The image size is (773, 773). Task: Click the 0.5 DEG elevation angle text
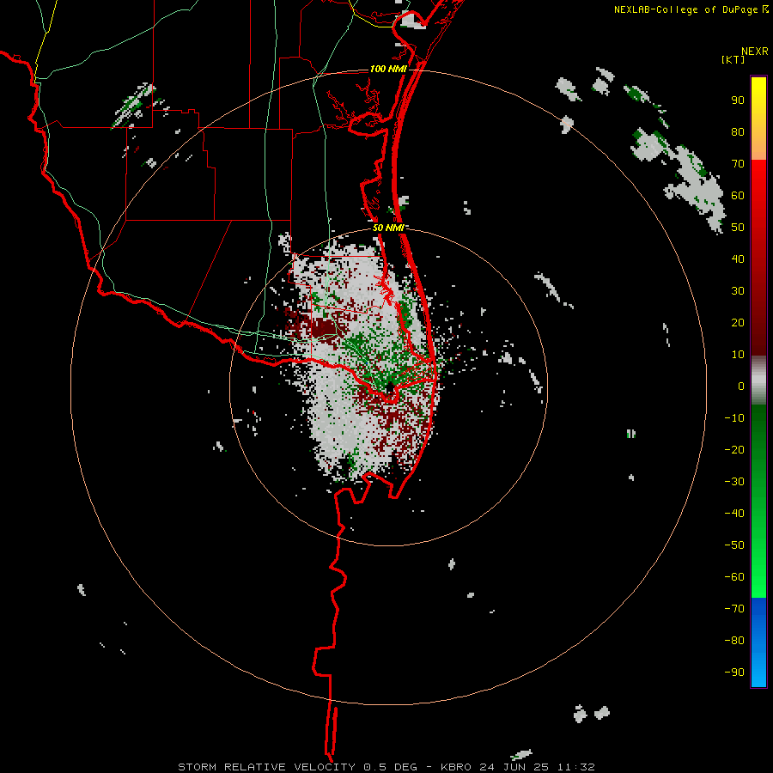[x=390, y=767]
